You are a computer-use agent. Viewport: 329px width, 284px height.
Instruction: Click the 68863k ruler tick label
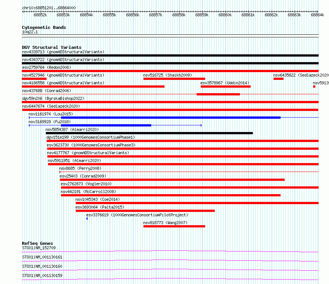pyautogui.click(x=294, y=15)
